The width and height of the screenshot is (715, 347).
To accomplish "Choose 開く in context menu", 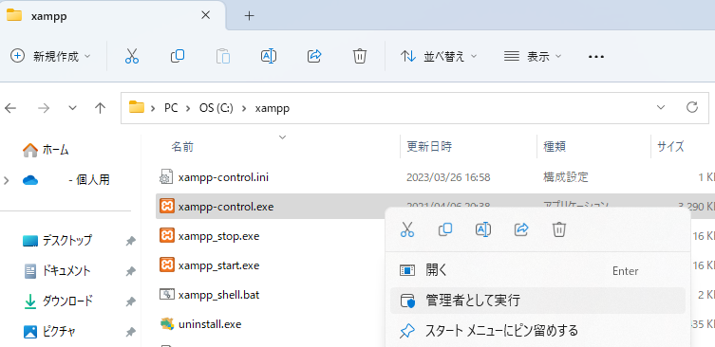I will click(538, 271).
